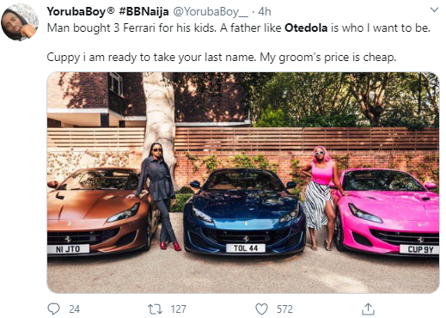View the 572 likes count
The image size is (446, 318).
click(x=284, y=309)
